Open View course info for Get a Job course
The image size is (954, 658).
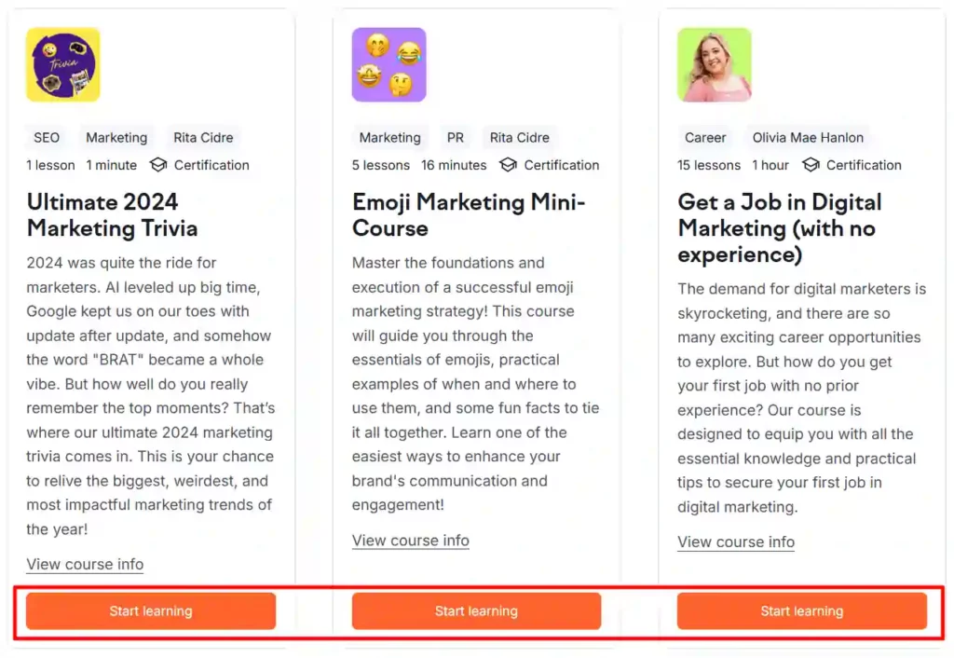click(736, 542)
